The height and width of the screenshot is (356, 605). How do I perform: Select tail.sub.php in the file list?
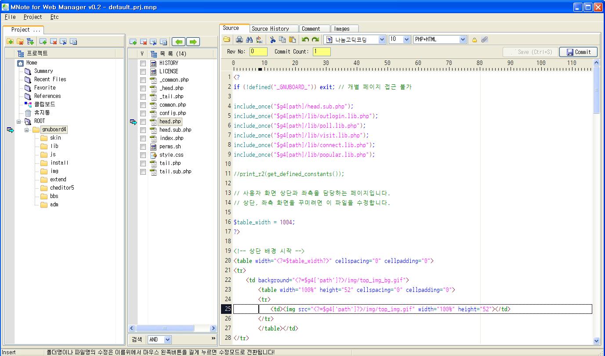175,172
